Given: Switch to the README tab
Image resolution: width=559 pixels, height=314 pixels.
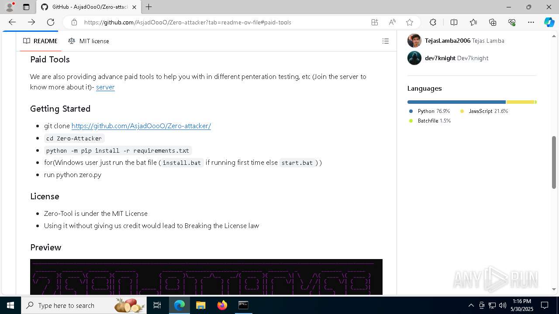Looking at the screenshot, I should (40, 41).
